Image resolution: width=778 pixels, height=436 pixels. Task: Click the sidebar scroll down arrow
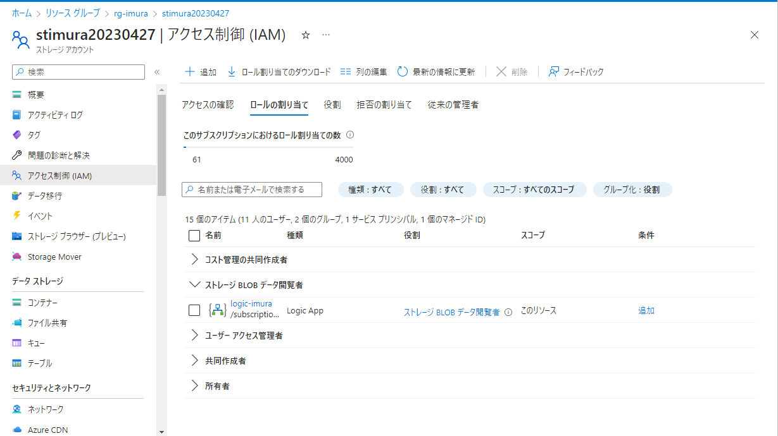161,432
